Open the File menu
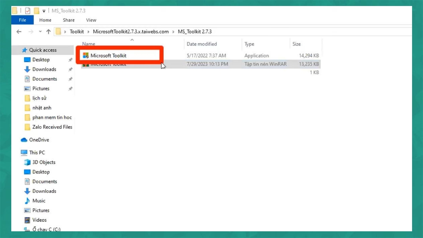This screenshot has height=238, width=423. 23,20
